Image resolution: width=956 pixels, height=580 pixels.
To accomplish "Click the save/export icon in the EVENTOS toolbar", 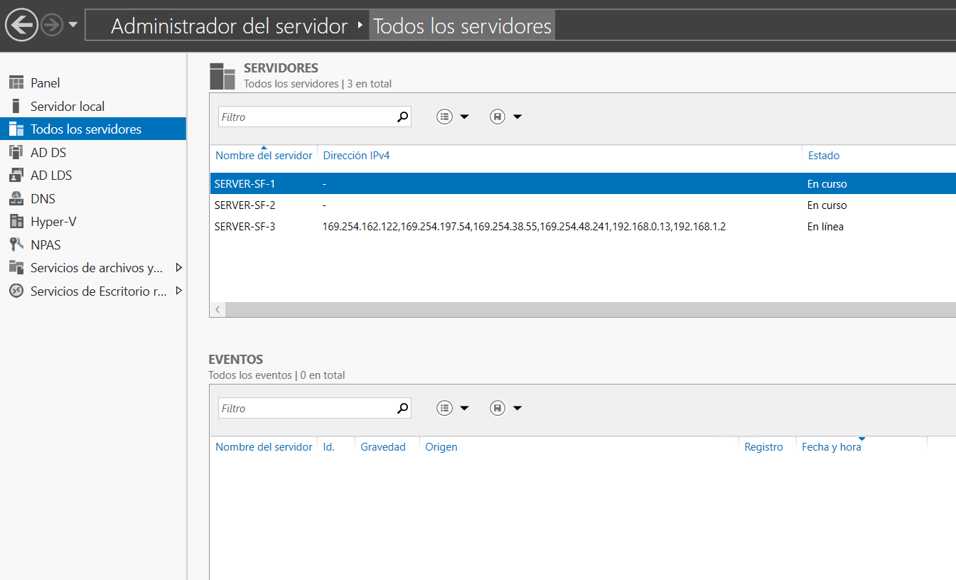I will pos(497,407).
